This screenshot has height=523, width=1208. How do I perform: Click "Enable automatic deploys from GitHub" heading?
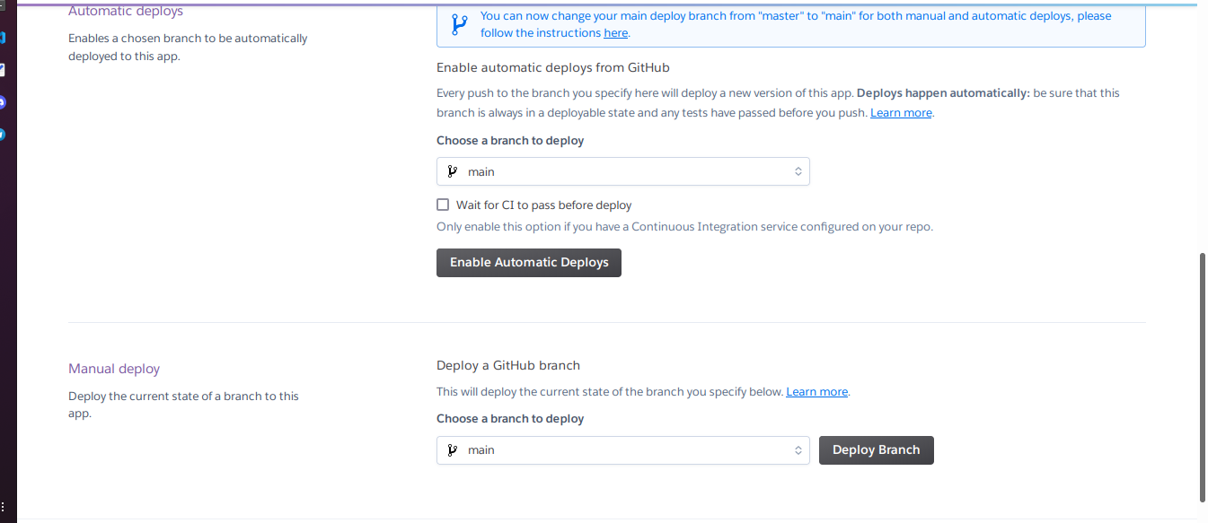553,67
